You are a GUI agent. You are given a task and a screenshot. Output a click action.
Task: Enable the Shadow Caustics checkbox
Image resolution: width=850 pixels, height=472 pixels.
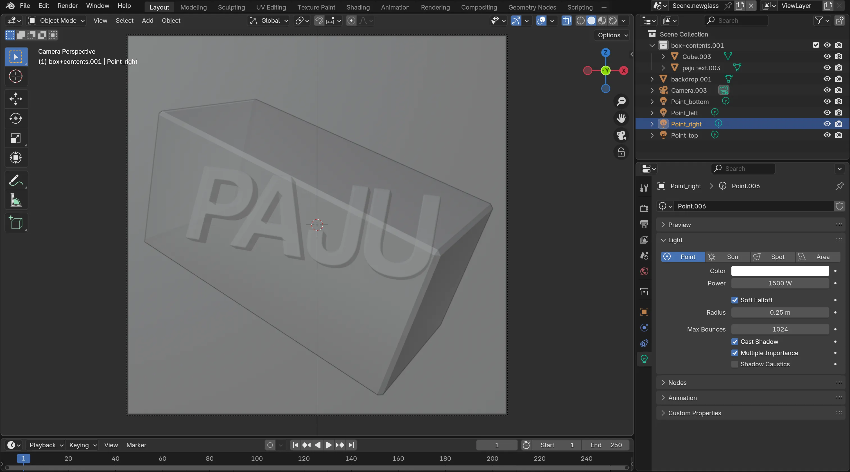(x=734, y=364)
